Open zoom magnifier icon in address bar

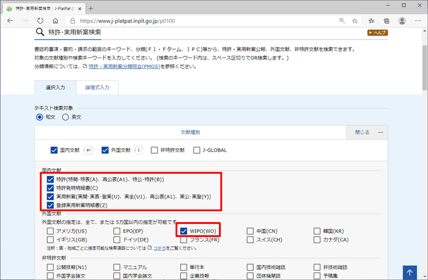pos(342,21)
